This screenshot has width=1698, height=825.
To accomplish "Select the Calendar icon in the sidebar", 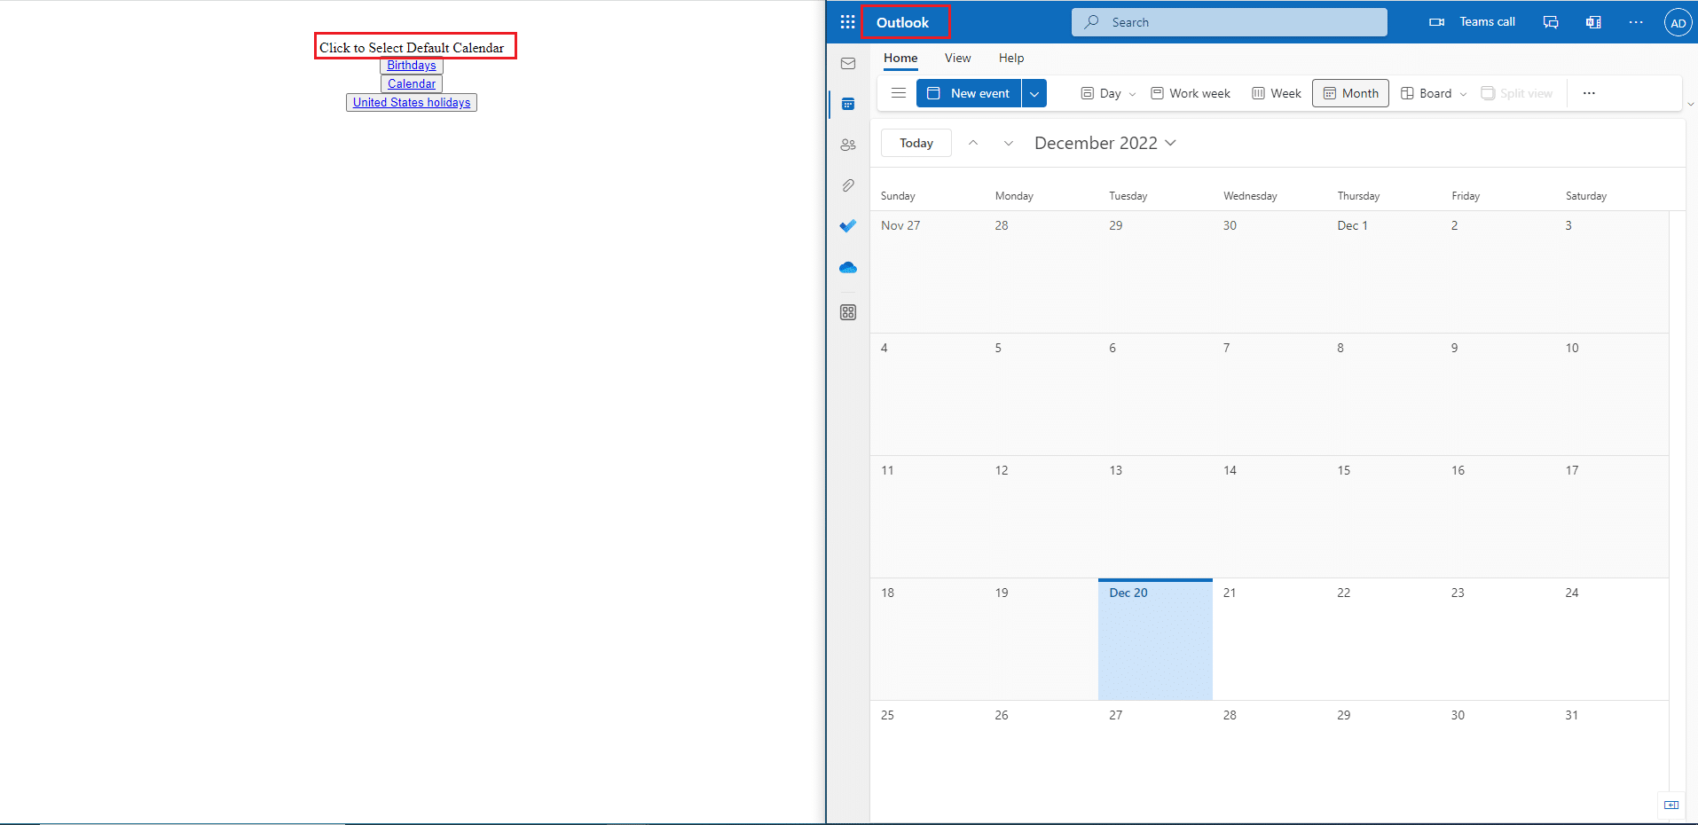I will click(848, 105).
